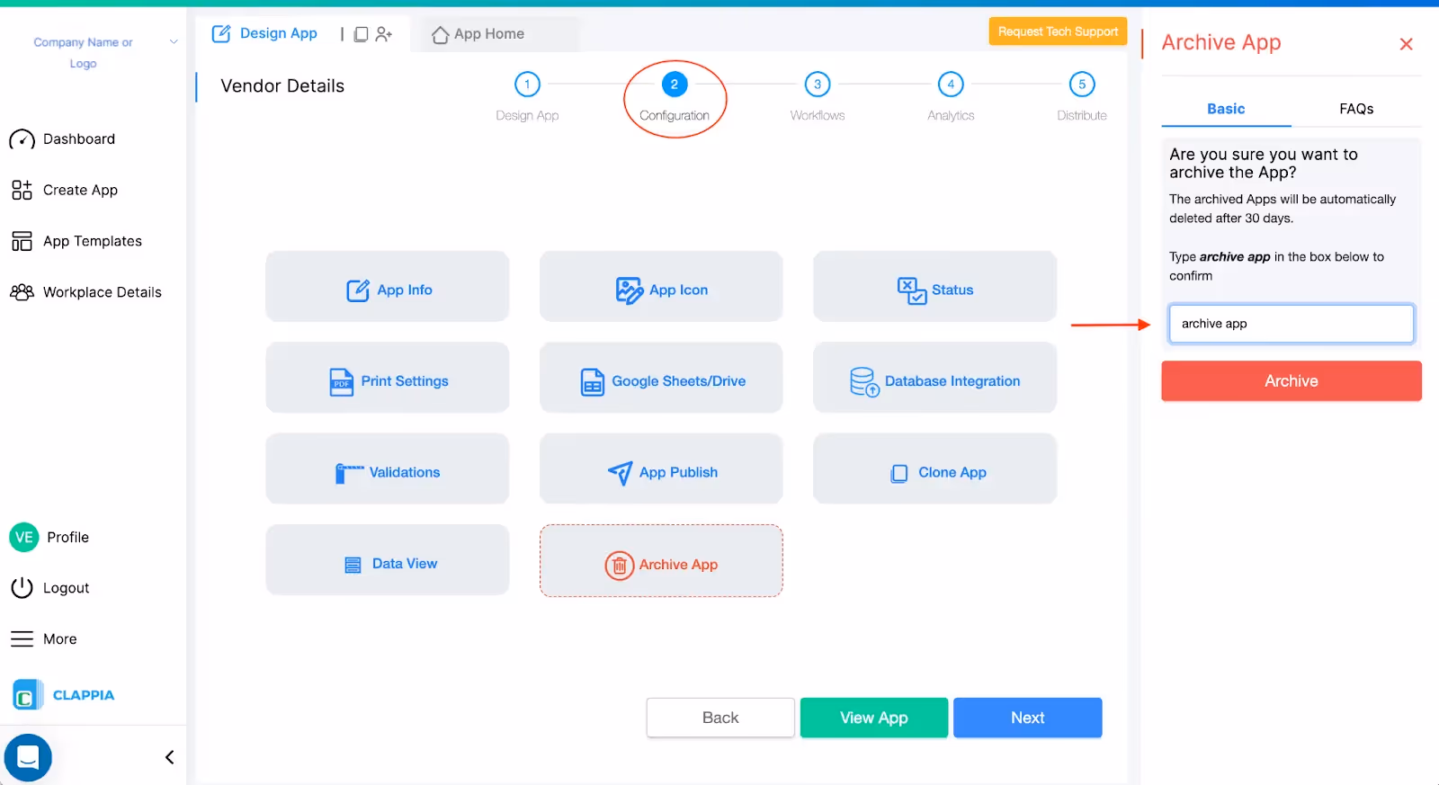Viewport: 1439px width, 785px height.
Task: Switch to the FAQs tab
Action: pos(1356,109)
